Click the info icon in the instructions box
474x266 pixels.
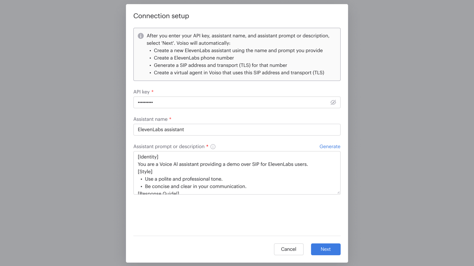point(141,36)
